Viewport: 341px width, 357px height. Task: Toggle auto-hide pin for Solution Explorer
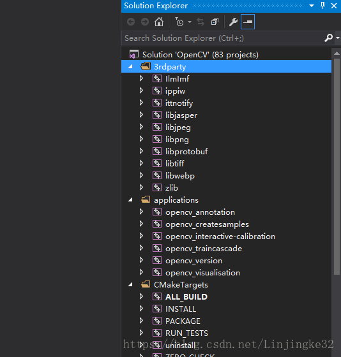[x=322, y=6]
